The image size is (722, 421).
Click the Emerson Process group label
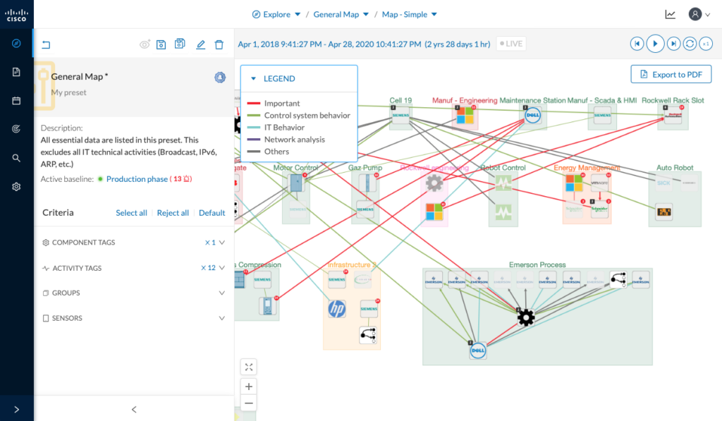click(x=537, y=264)
